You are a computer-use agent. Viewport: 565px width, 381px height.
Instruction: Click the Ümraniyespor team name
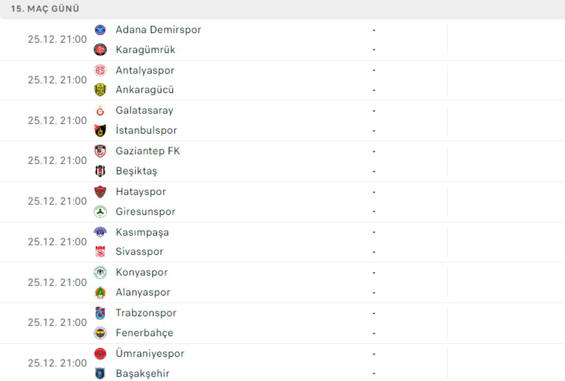pyautogui.click(x=150, y=353)
